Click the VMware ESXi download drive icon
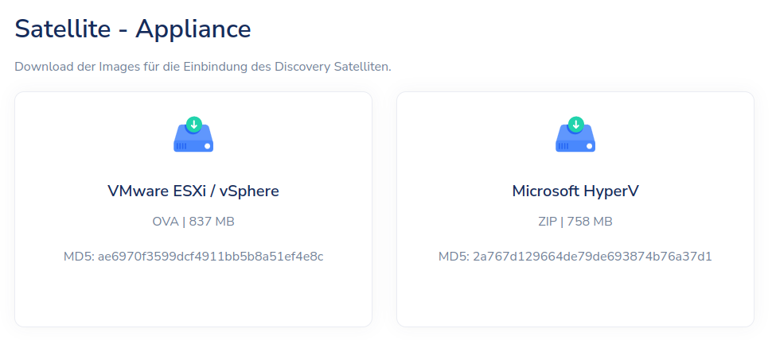Image resolution: width=772 pixels, height=340 pixels. tap(193, 134)
